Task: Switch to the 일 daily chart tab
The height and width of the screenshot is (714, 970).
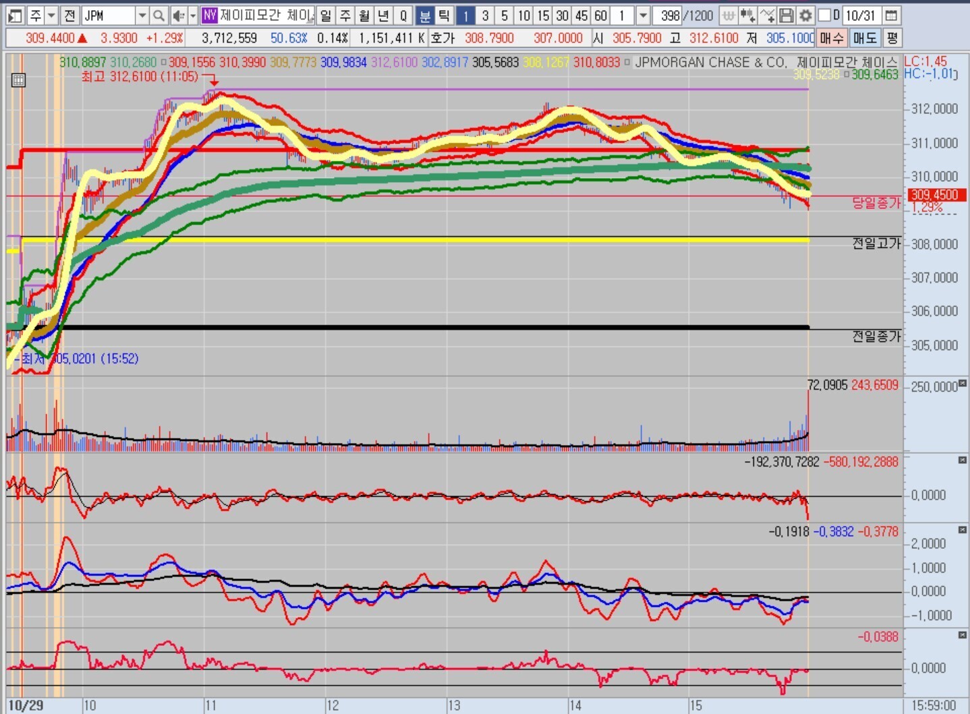Action: (325, 16)
